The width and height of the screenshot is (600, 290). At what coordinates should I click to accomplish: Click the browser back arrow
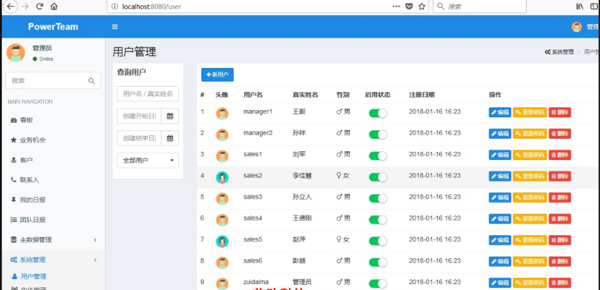click(11, 7)
